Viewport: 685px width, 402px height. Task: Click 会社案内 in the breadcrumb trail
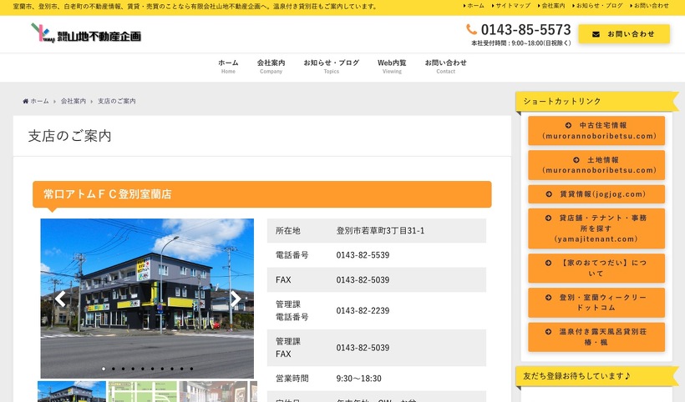pyautogui.click(x=74, y=101)
